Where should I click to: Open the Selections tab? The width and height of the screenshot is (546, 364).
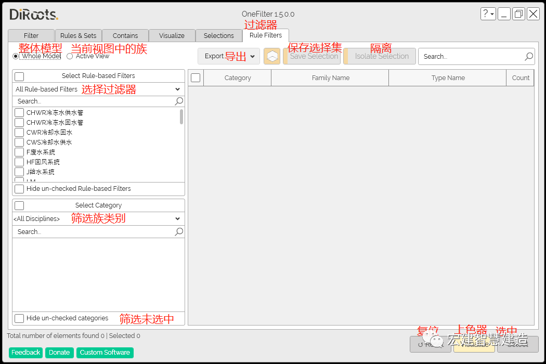click(219, 35)
